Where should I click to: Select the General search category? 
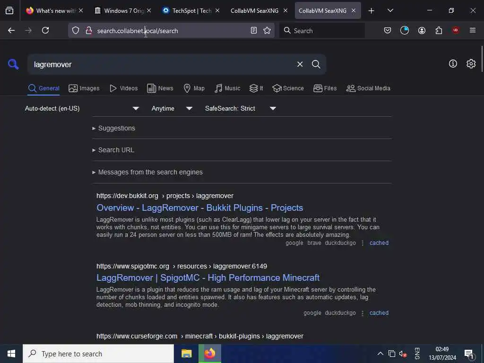coord(43,88)
